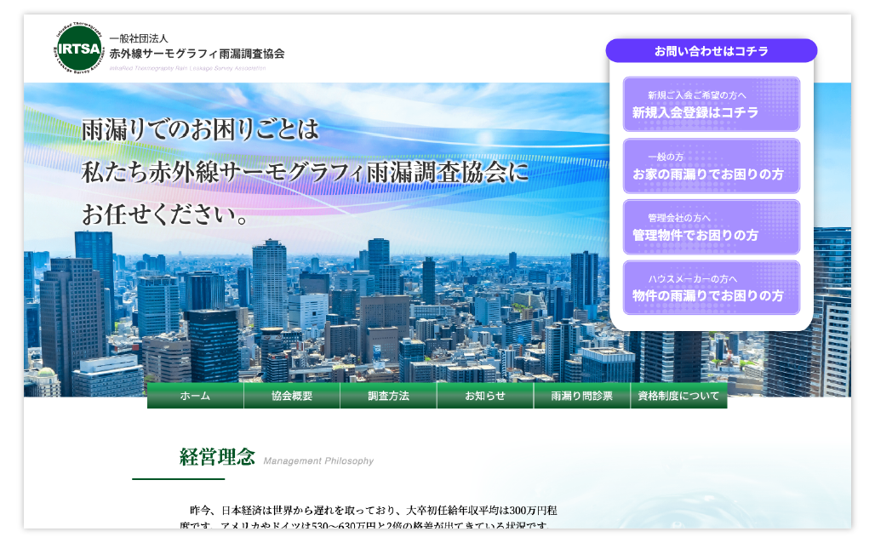The width and height of the screenshot is (875, 543).
Task: Open the 調査方法 menu item
Action: coord(388,396)
